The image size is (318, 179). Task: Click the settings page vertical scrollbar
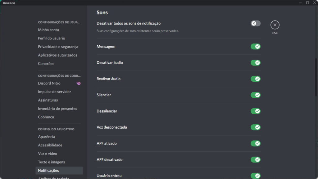tap(316, 78)
